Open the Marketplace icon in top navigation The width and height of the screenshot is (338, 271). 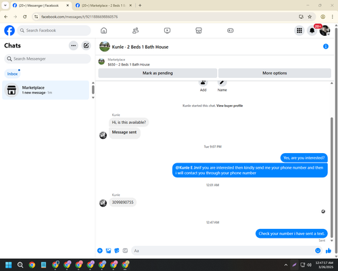199,30
